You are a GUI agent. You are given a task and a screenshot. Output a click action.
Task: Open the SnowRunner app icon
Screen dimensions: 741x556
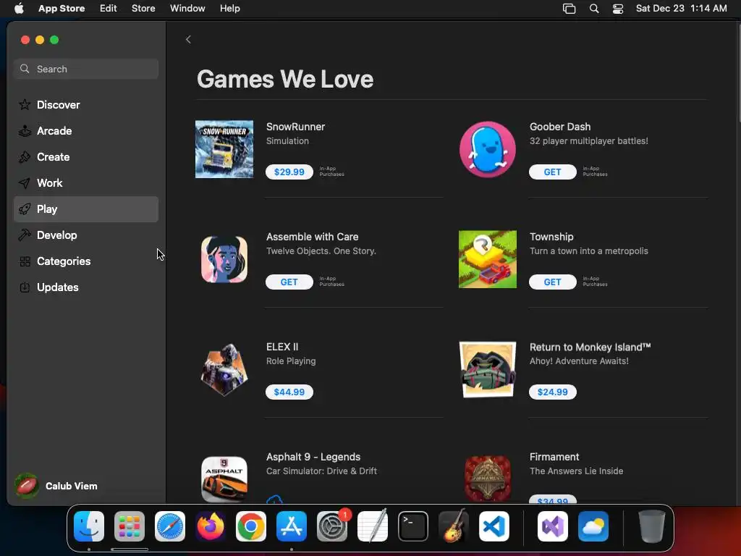(x=224, y=149)
